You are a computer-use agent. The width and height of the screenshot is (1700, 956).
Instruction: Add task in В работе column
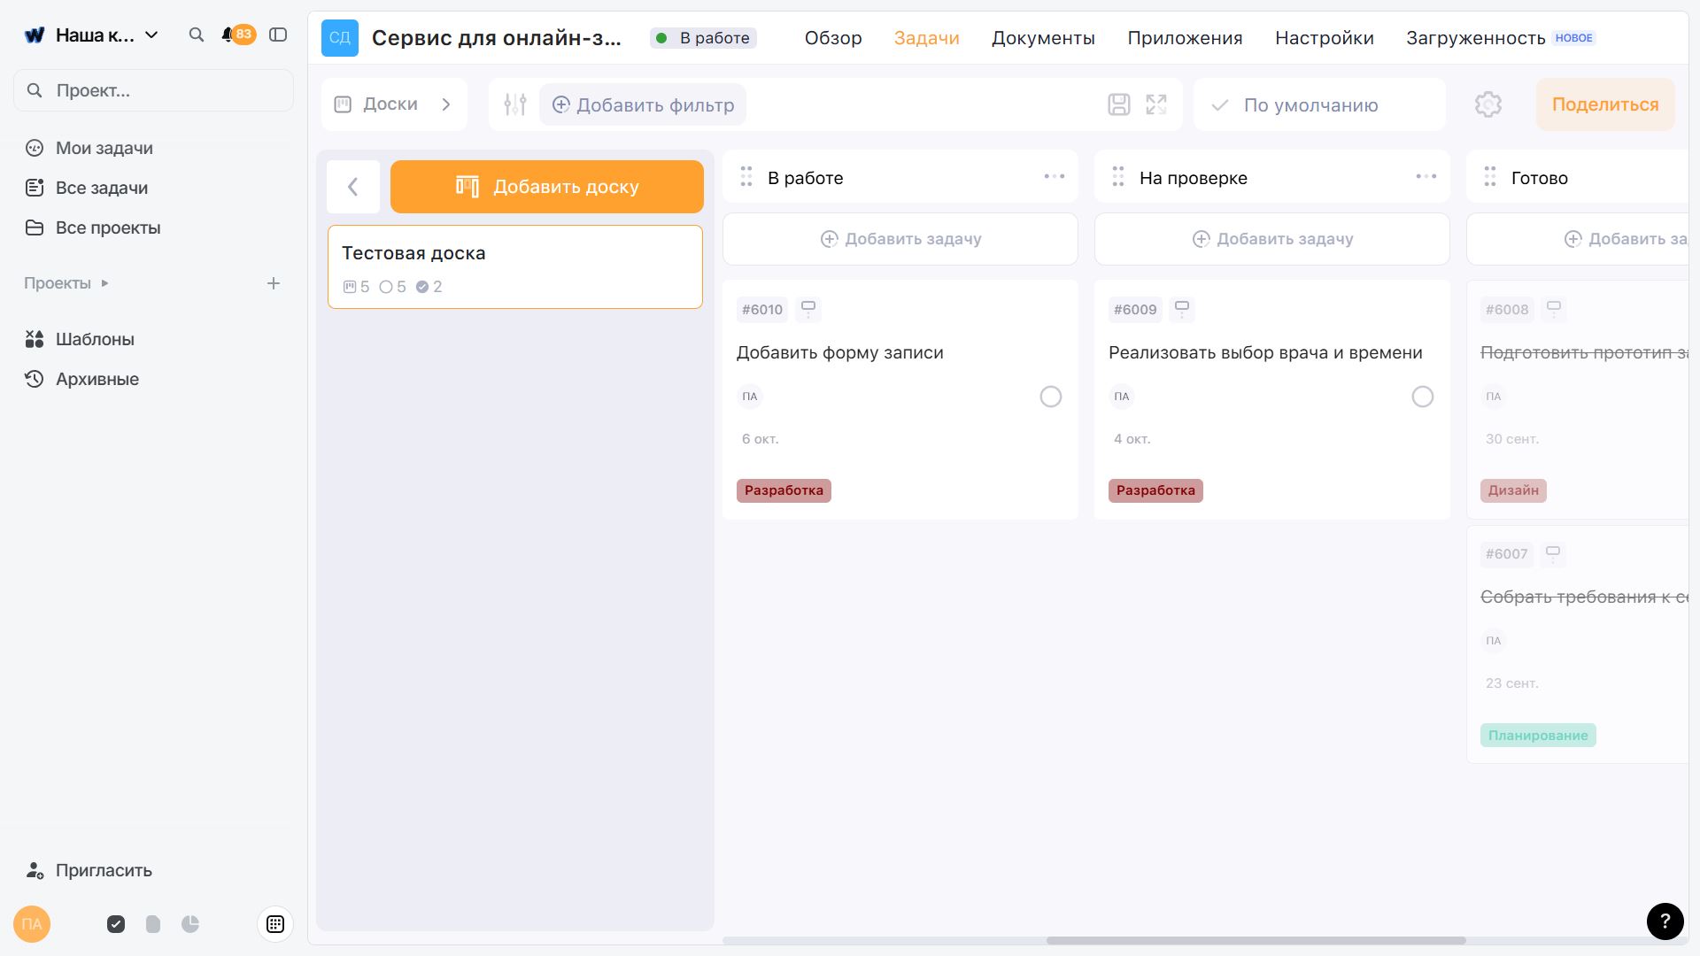click(900, 239)
